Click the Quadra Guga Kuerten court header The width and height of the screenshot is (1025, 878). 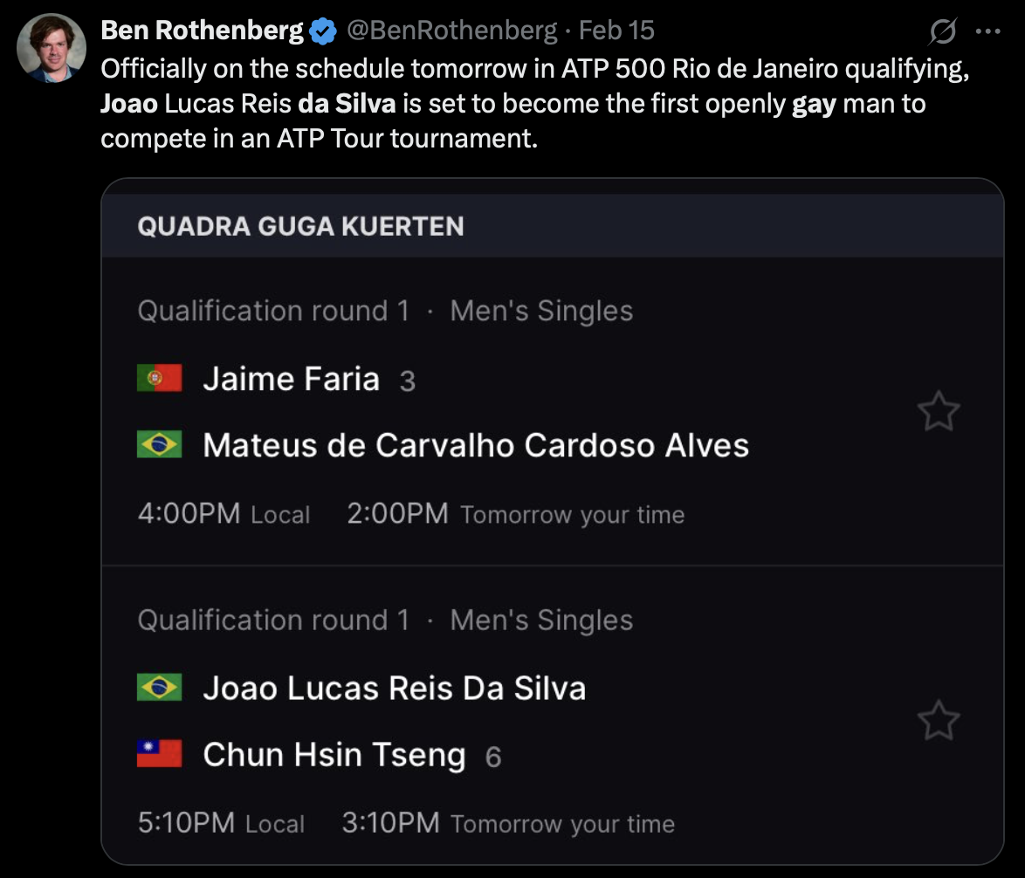[x=300, y=226]
